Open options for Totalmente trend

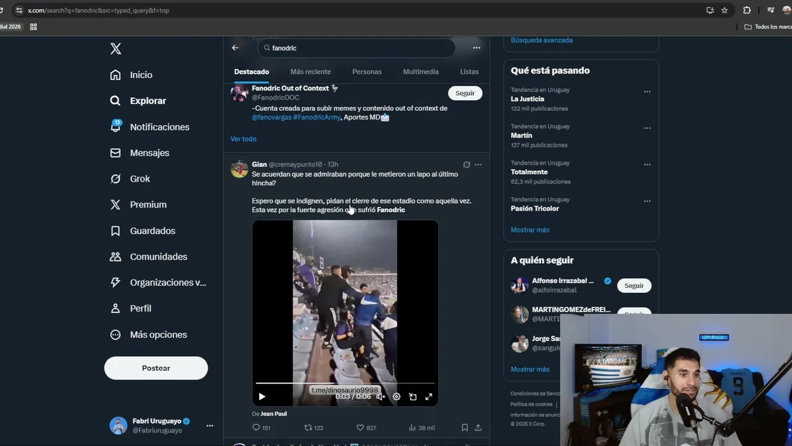point(647,165)
